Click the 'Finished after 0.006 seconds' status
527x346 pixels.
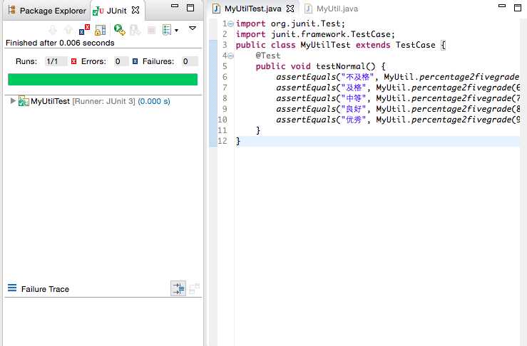[60, 43]
